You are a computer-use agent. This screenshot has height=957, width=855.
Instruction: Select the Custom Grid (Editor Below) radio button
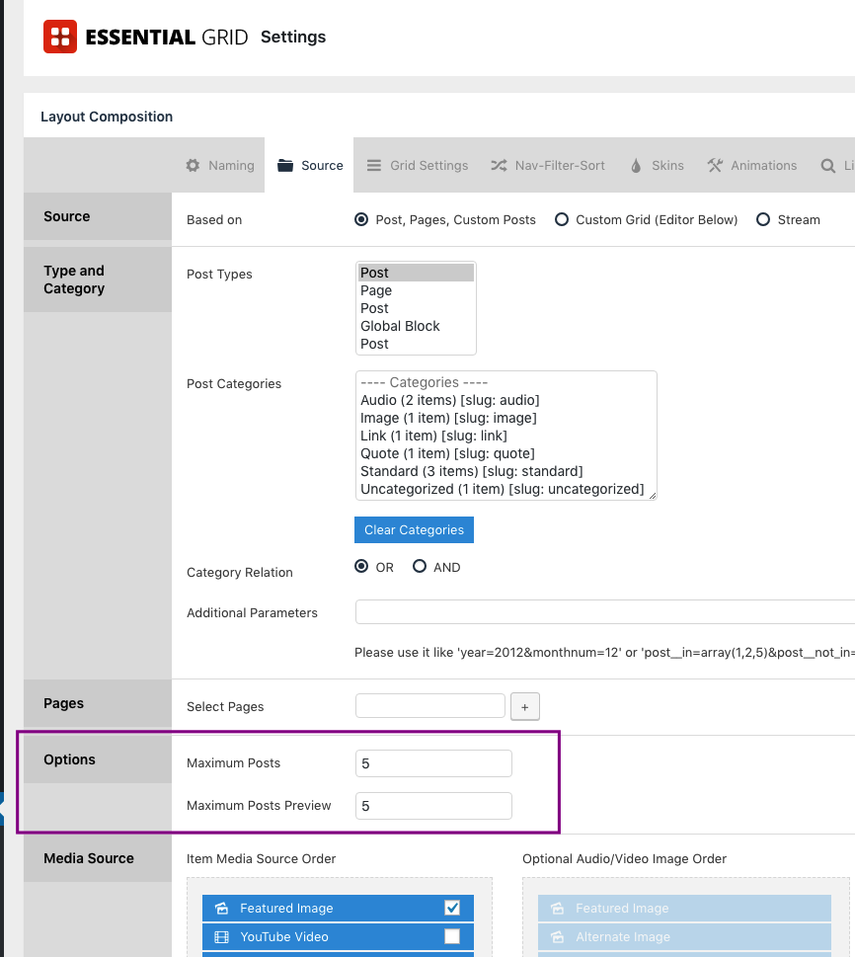pyautogui.click(x=562, y=219)
